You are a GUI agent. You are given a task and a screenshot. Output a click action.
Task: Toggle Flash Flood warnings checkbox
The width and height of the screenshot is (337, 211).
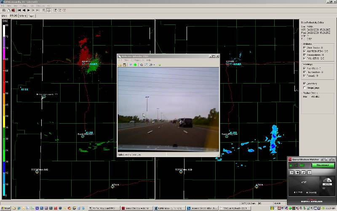pyautogui.click(x=304, y=68)
